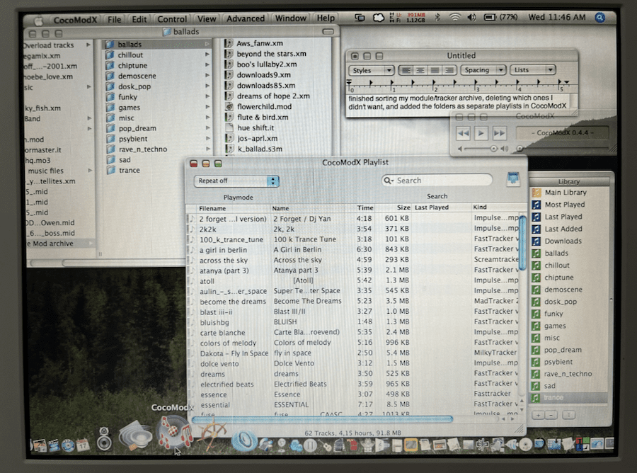The image size is (637, 473).
Task: Open the Apple menu
Action: (x=39, y=20)
